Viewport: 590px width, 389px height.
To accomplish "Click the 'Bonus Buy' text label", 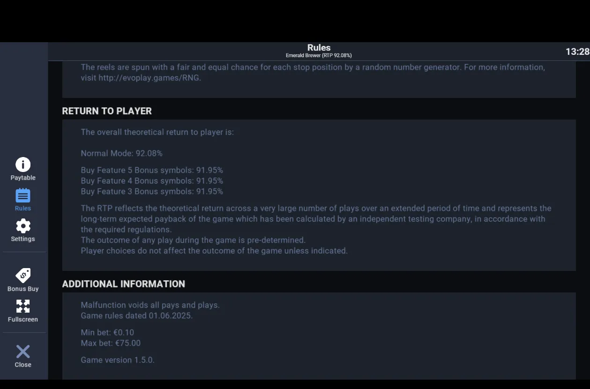I will (x=23, y=289).
